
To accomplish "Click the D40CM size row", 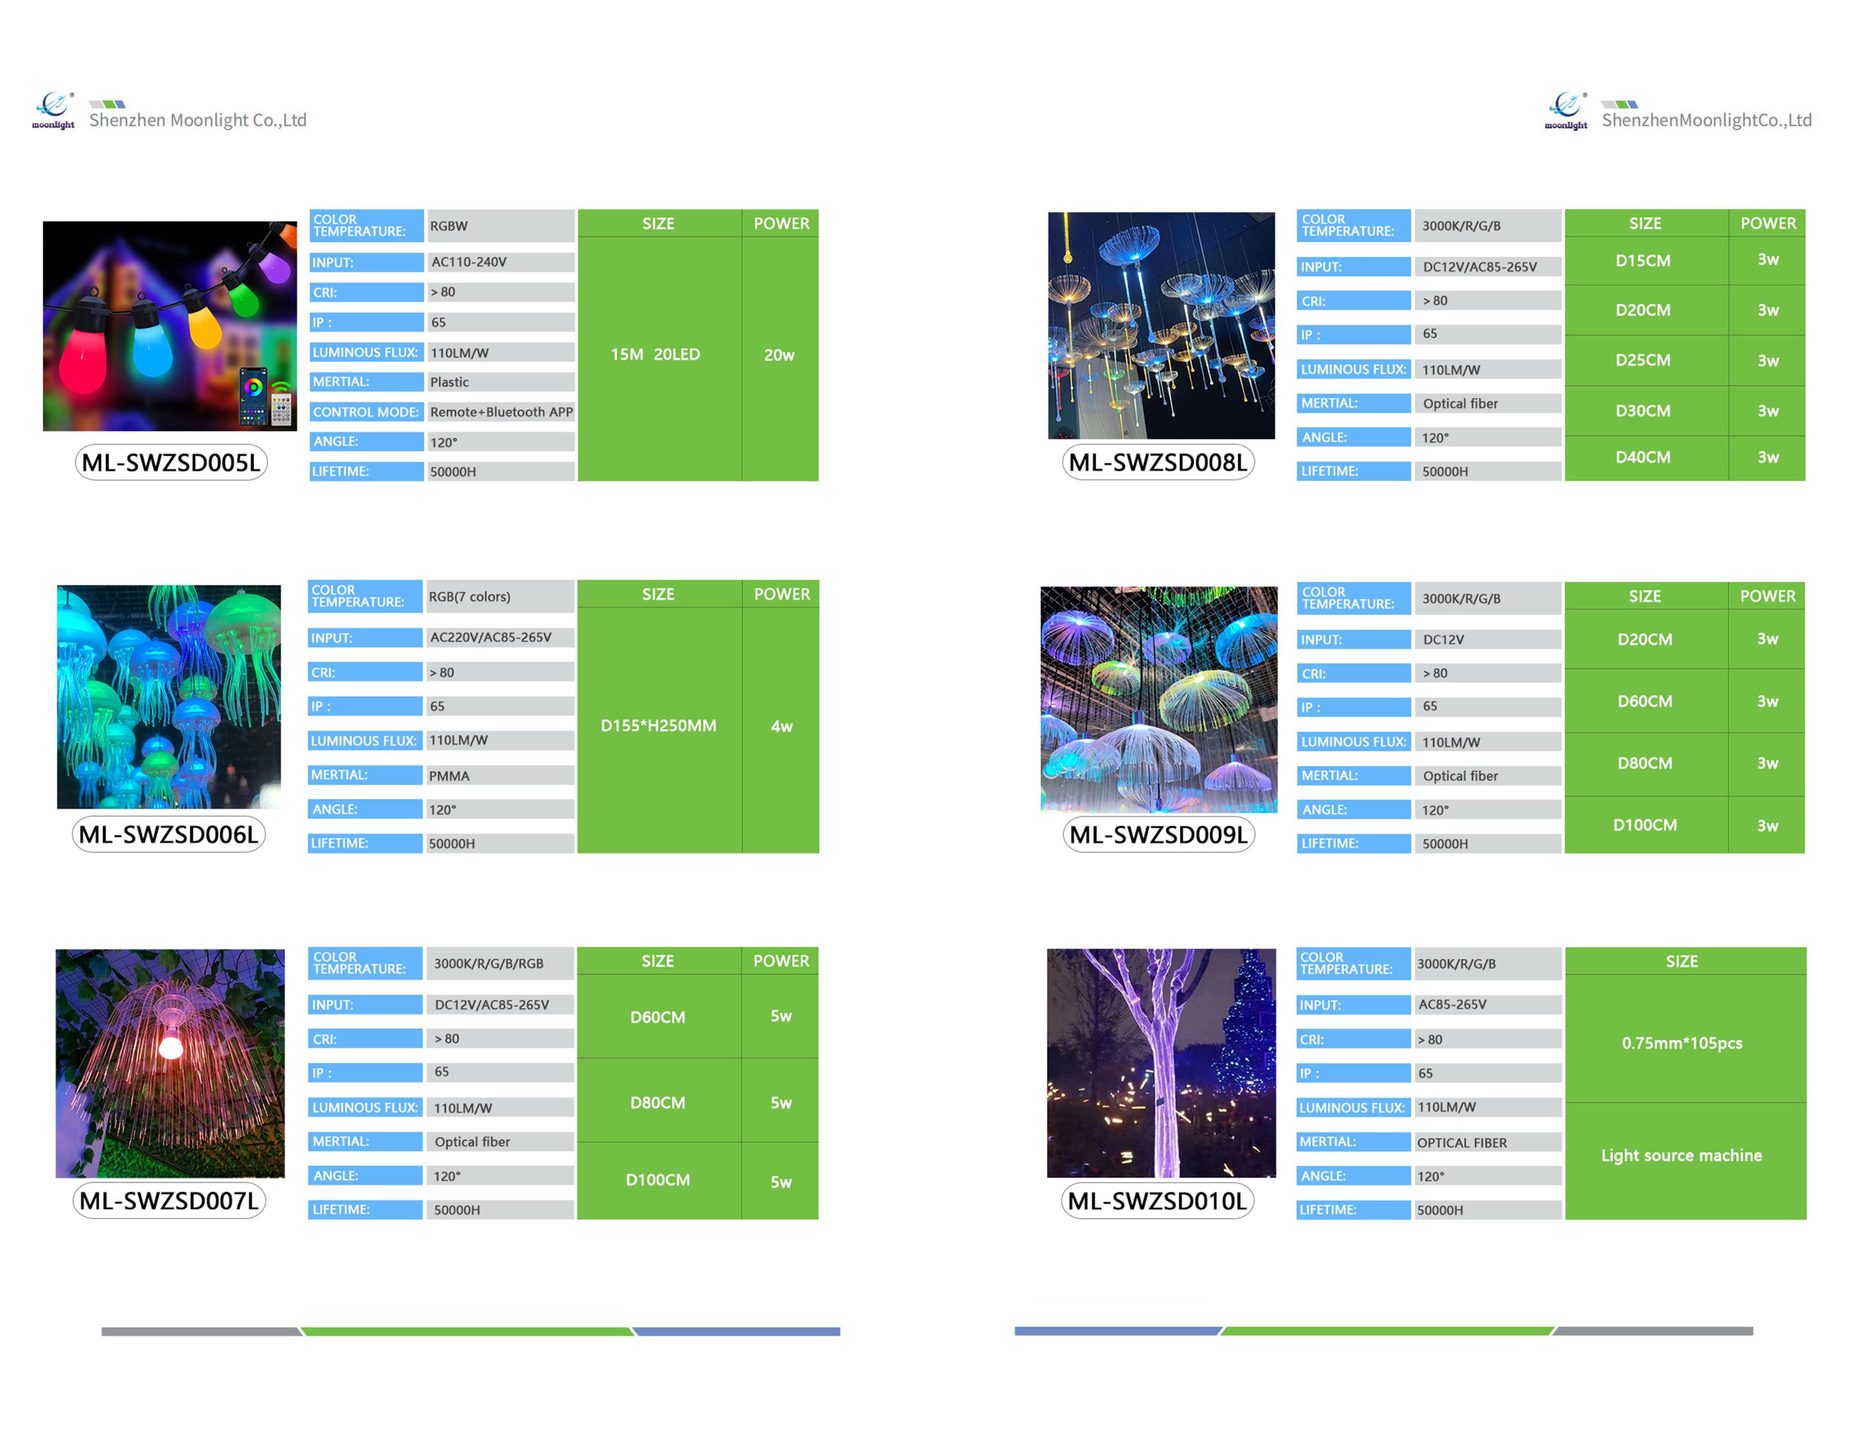I will 1642,458.
